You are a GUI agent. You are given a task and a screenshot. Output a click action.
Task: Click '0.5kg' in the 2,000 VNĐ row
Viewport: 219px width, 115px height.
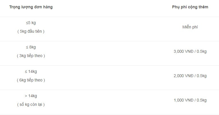[202, 76]
